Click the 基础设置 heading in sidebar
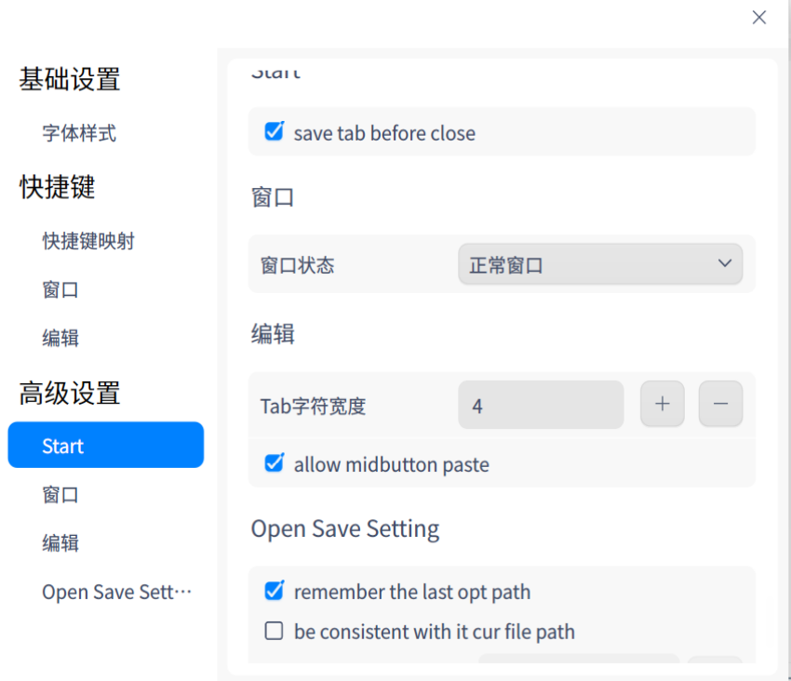This screenshot has width=791, height=681. [x=70, y=79]
